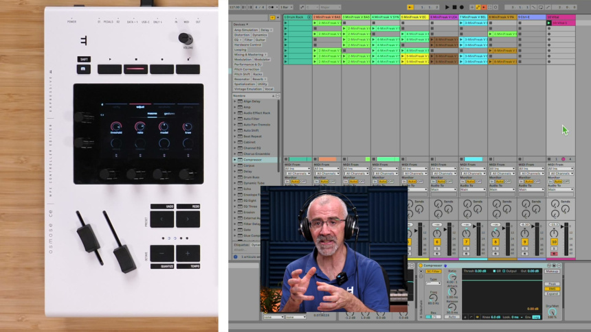Set track 10 monitor to In
The width and height of the screenshot is (591, 332).
pos(550,181)
